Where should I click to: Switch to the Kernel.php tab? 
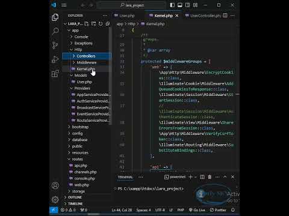pyautogui.click(x=163, y=16)
